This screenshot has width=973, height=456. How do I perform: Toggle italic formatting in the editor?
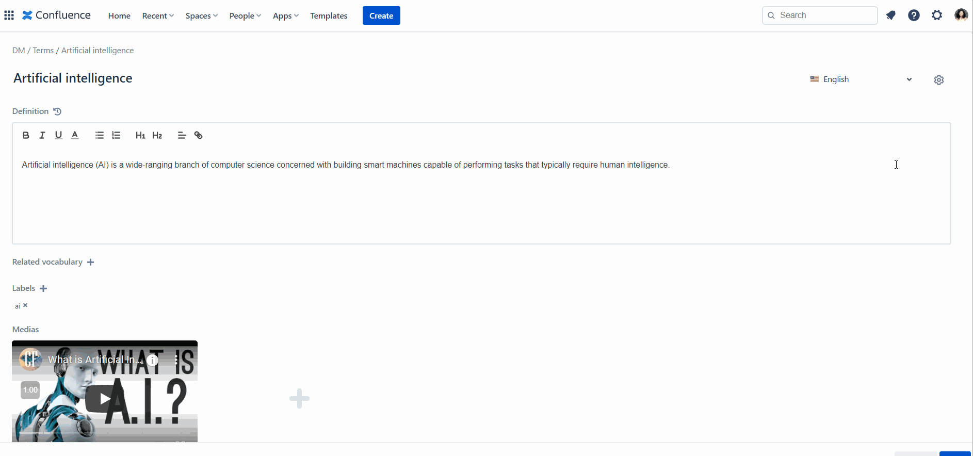[x=42, y=135]
